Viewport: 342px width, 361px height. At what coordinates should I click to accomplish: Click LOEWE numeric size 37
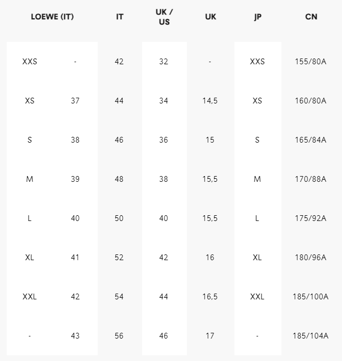[x=75, y=101]
